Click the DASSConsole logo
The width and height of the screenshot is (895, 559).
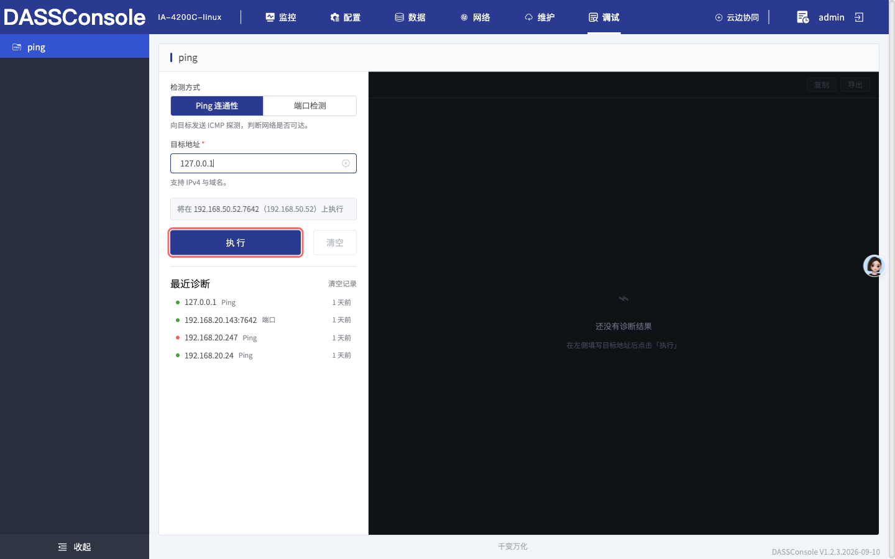click(75, 17)
